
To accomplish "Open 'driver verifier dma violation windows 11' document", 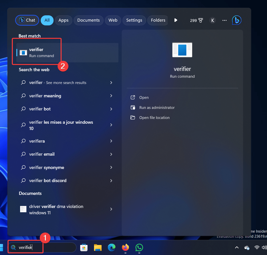I will point(67,209).
